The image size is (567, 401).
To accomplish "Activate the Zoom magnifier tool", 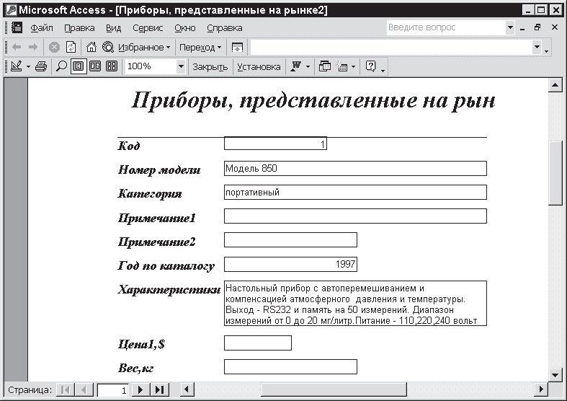I will pos(62,66).
